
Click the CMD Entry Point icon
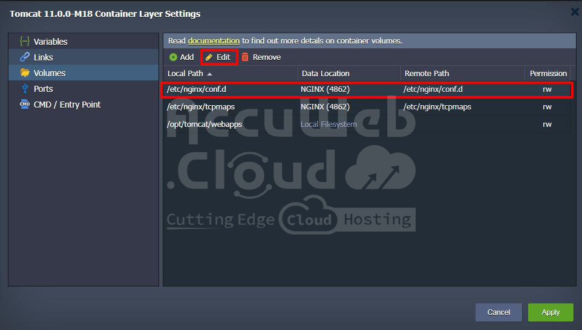24,104
